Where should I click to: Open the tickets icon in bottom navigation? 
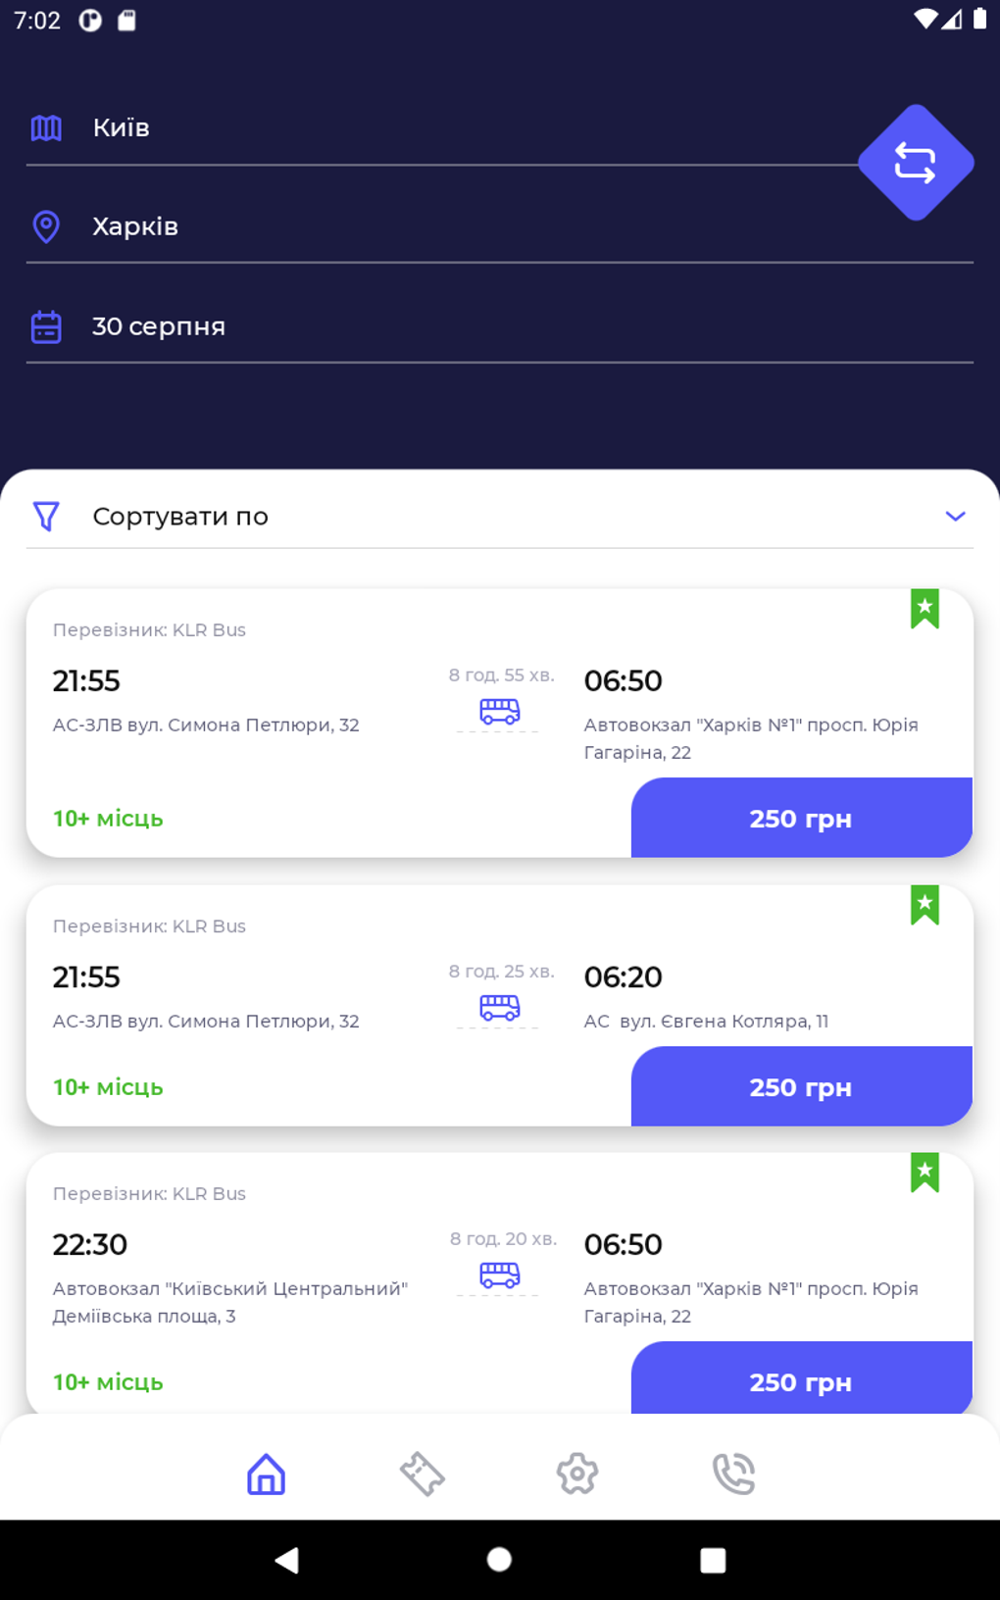[x=422, y=1473]
